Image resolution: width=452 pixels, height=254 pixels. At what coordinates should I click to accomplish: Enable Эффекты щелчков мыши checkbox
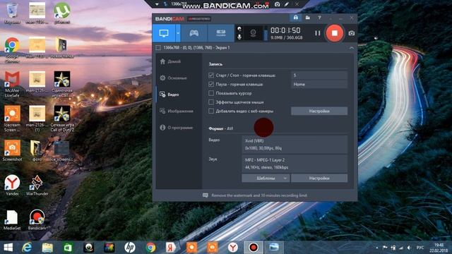tap(211, 102)
